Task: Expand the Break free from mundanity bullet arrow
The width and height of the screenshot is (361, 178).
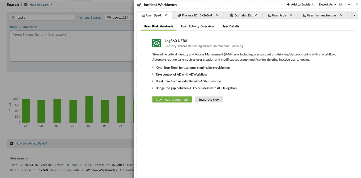Action: click(153, 81)
